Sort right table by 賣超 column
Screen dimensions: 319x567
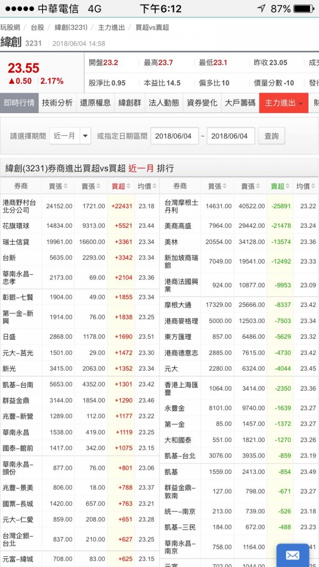[280, 186]
